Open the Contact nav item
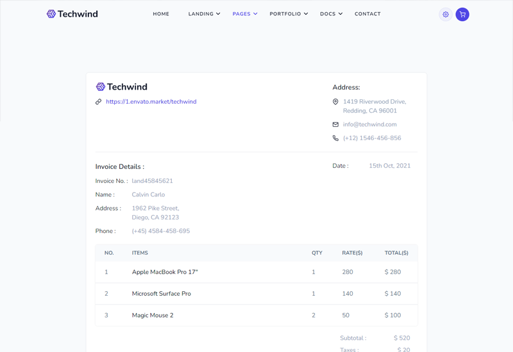513x352 pixels. (x=367, y=14)
